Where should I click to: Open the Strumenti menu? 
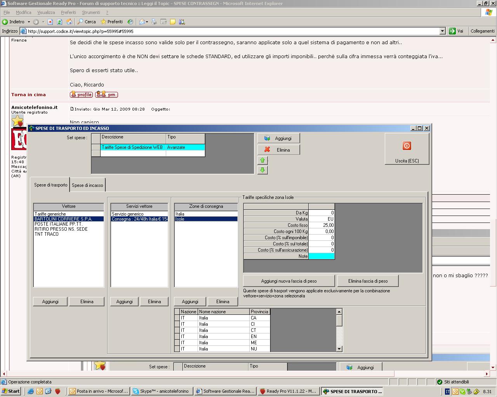(x=91, y=12)
